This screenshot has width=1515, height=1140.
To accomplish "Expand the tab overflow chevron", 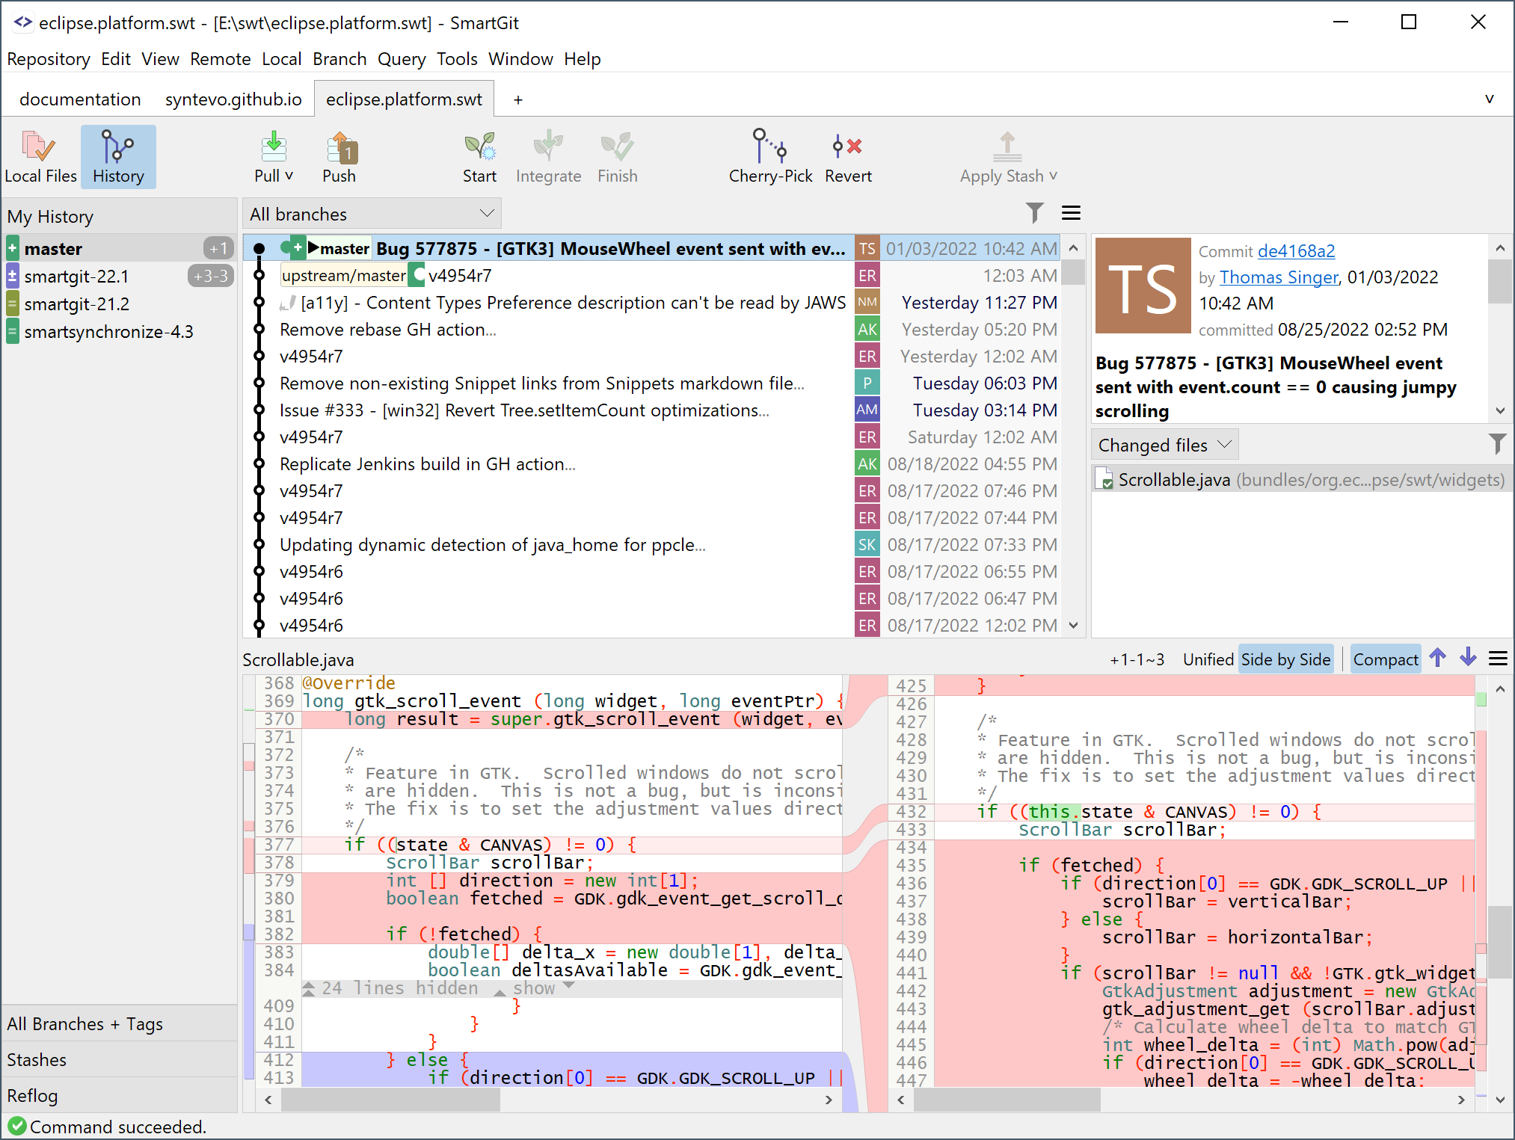I will pos(1489,99).
